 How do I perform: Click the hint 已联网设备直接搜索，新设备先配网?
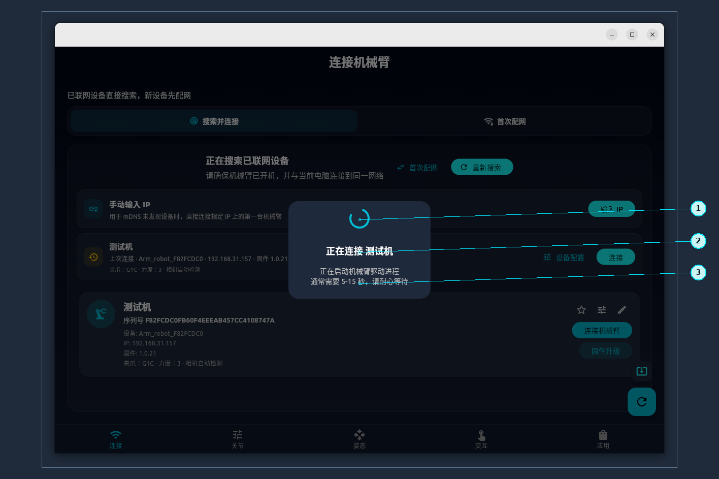point(129,95)
